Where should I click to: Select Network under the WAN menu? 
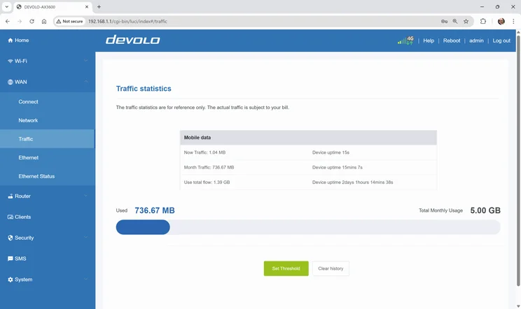[x=28, y=120]
